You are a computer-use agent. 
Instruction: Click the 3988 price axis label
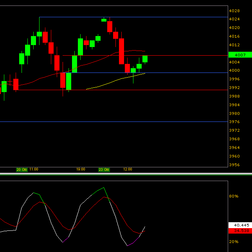[x=234, y=96]
